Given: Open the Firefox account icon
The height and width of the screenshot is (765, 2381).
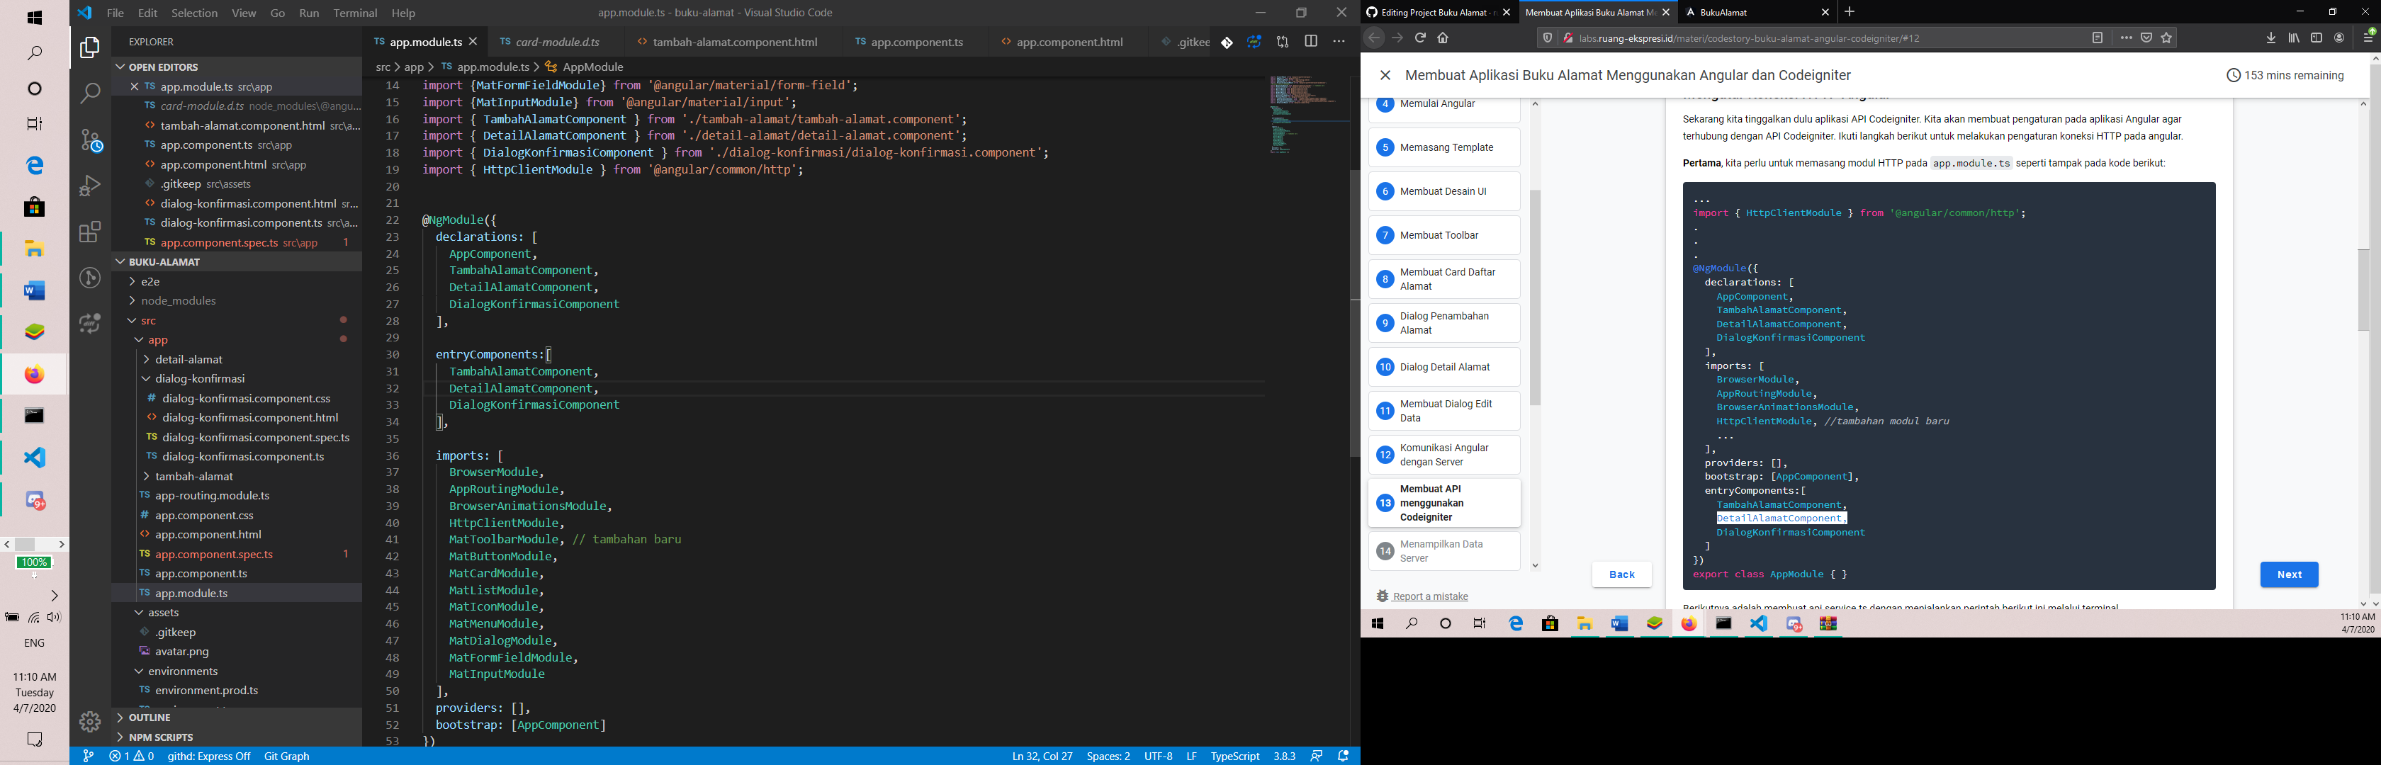Looking at the screenshot, I should [2339, 38].
